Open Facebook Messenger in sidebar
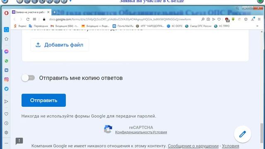Image resolution: width=265 pixels, height=149 pixels. (x=6, y=51)
